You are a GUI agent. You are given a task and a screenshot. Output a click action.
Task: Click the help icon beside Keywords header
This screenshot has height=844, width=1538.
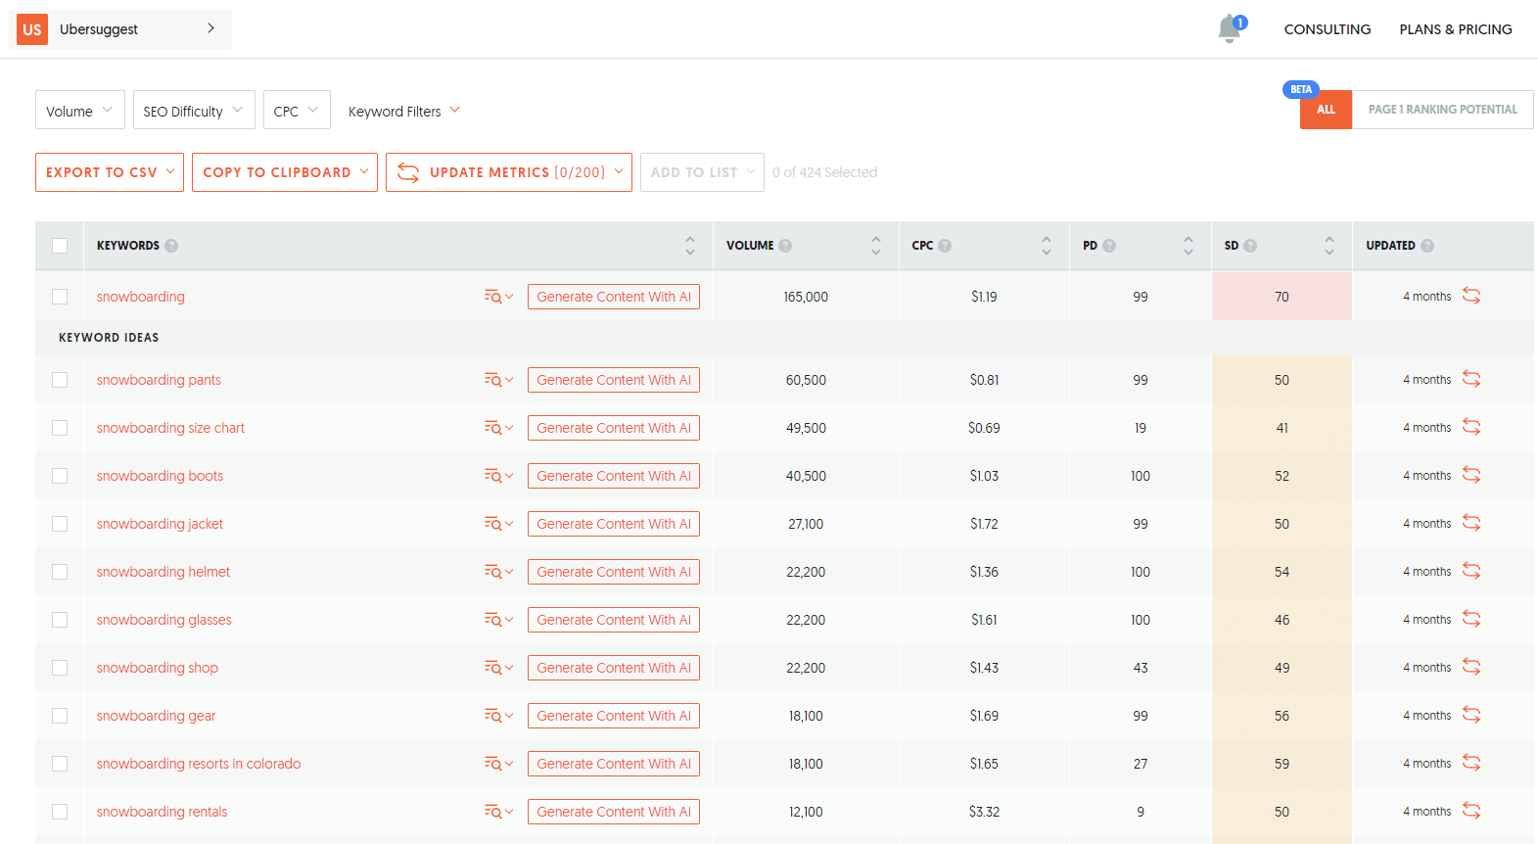click(x=171, y=246)
